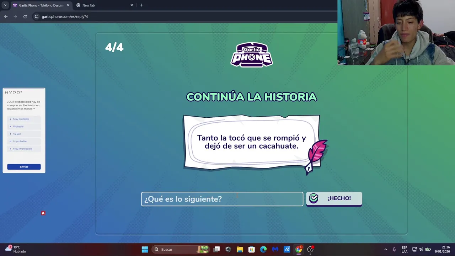
Task: Select 'Muy probable' survey option
Action: point(24,119)
